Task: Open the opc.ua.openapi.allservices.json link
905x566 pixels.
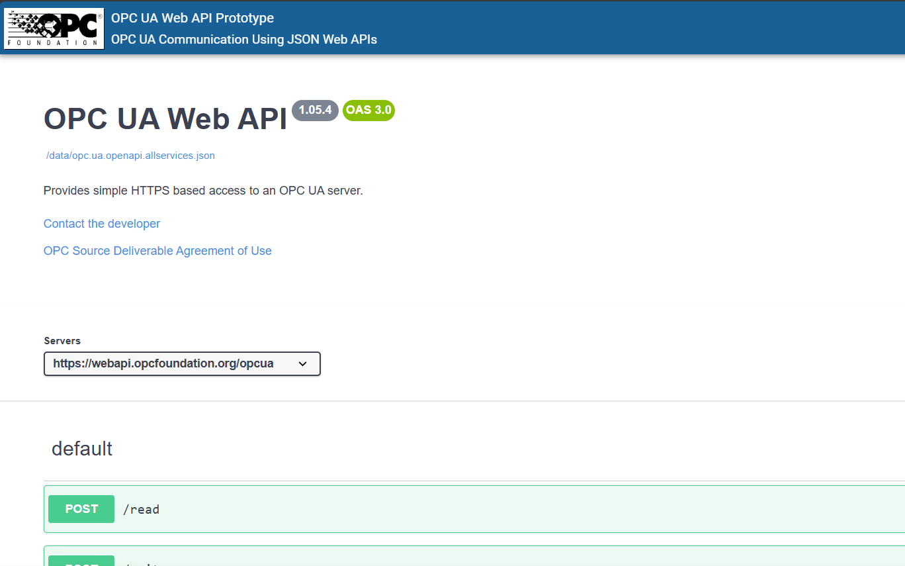Action: click(130, 156)
